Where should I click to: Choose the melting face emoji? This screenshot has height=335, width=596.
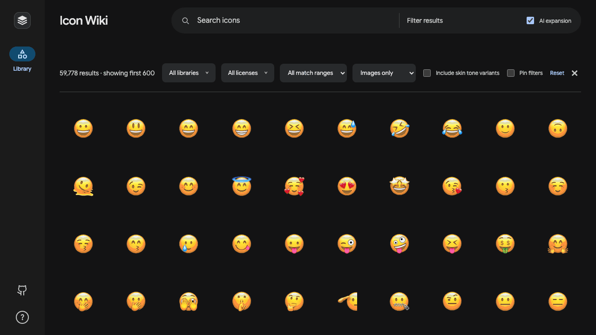pyautogui.click(x=83, y=186)
